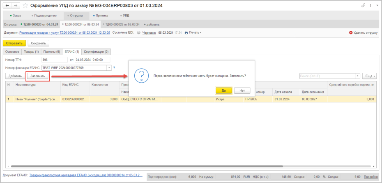Screen dimensions: 382x183
Task: Click the Истра cell
Action: 228,99
